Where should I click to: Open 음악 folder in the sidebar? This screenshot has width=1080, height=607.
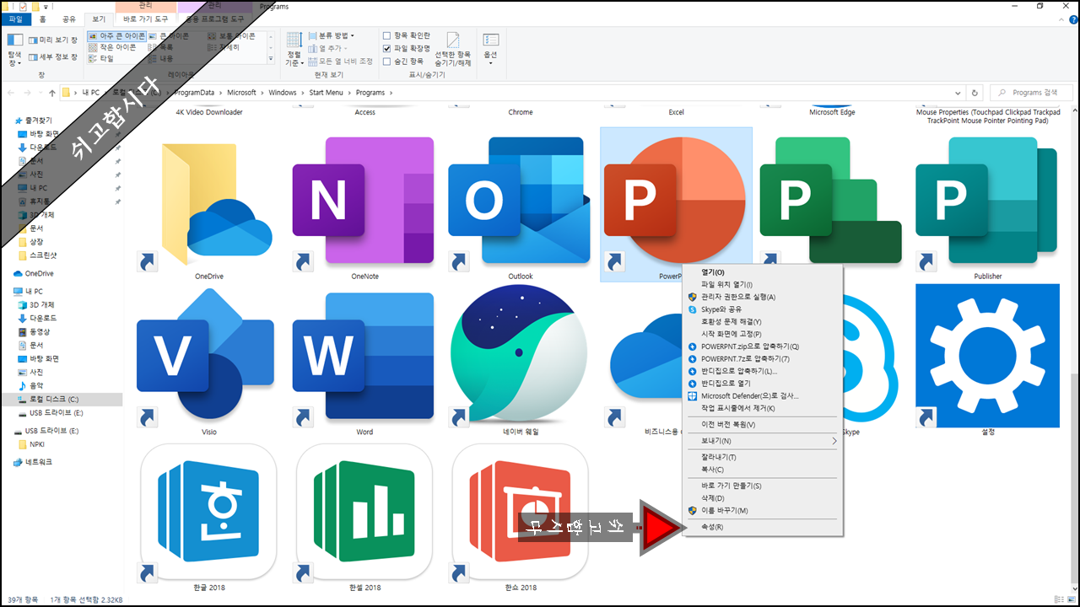coord(36,385)
